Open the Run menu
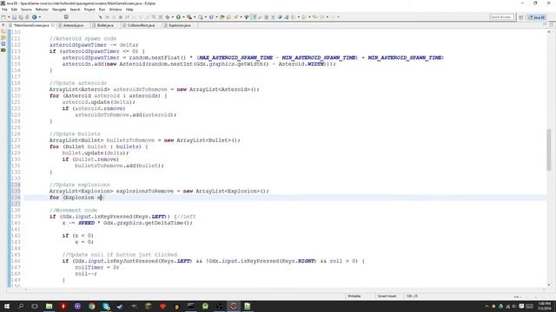Viewport: 556px width, 312px height. point(103,10)
